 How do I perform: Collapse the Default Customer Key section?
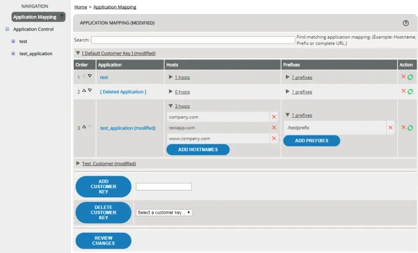78,53
